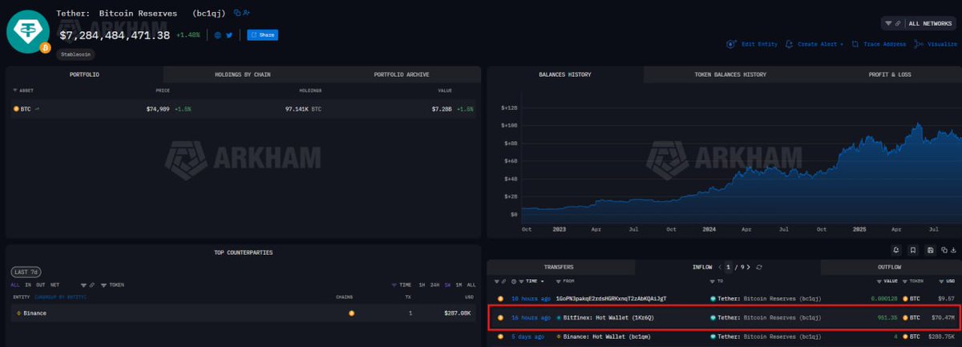Open the Portfolio Archive tab
The image size is (962, 347).
coord(401,75)
